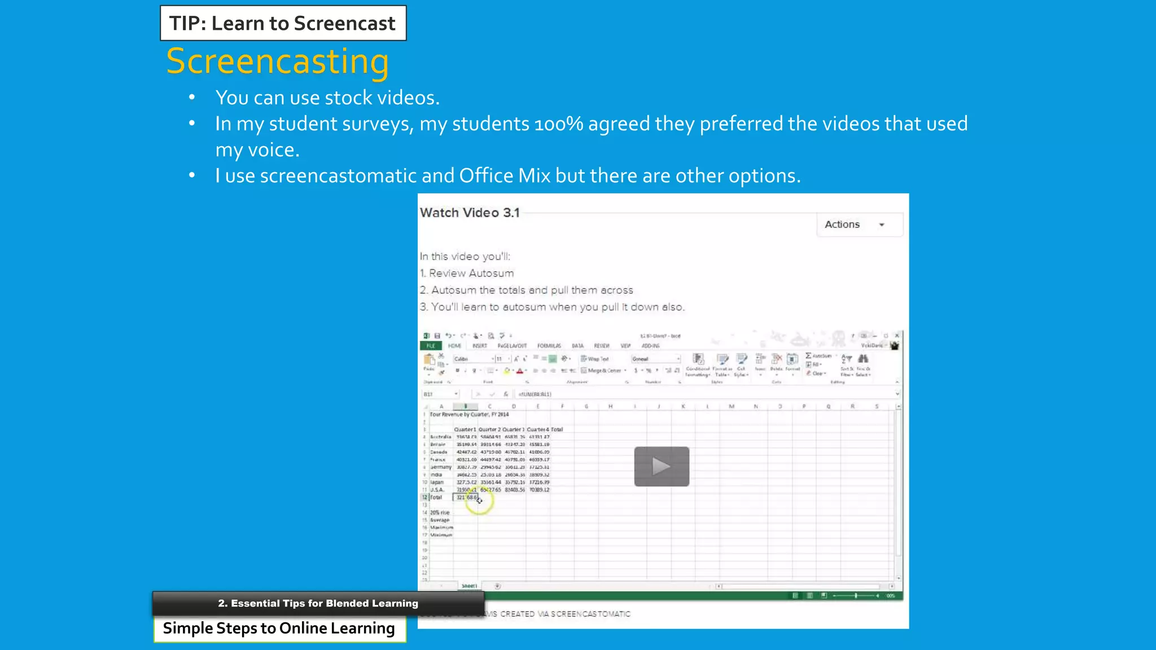Image resolution: width=1156 pixels, height=650 pixels.
Task: Click the Sort & Filter icon
Action: click(x=846, y=359)
